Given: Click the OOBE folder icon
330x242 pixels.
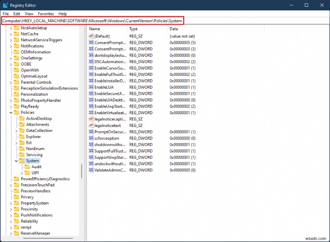Looking at the screenshot, I should pos(16,64).
